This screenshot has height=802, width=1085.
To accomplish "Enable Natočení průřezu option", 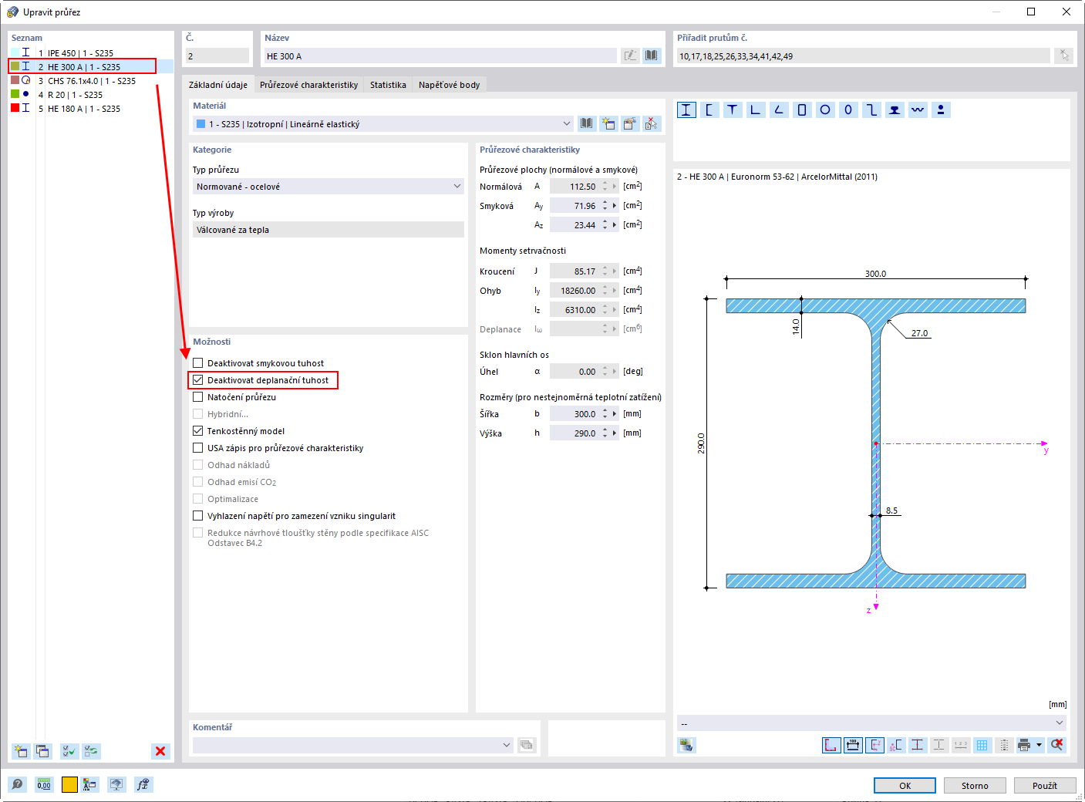I will coord(198,397).
